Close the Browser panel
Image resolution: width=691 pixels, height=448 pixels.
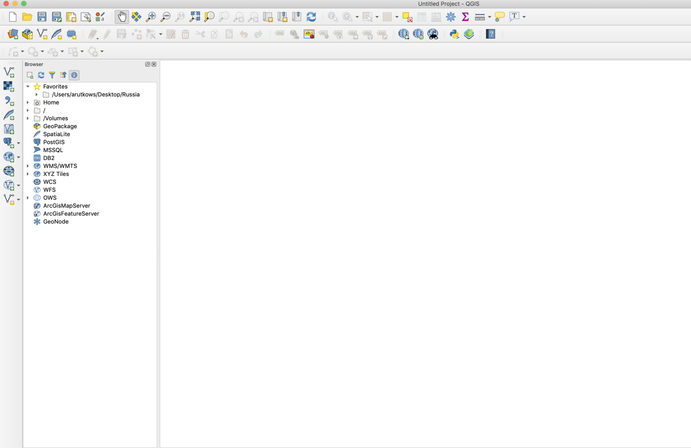154,64
